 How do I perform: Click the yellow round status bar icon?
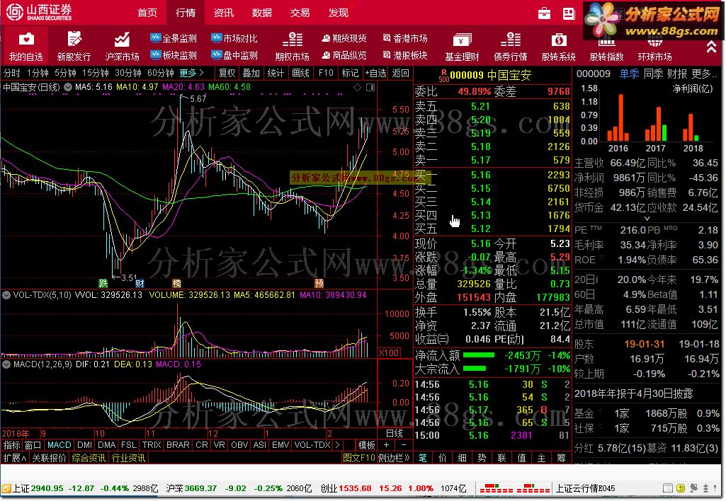click(681, 488)
